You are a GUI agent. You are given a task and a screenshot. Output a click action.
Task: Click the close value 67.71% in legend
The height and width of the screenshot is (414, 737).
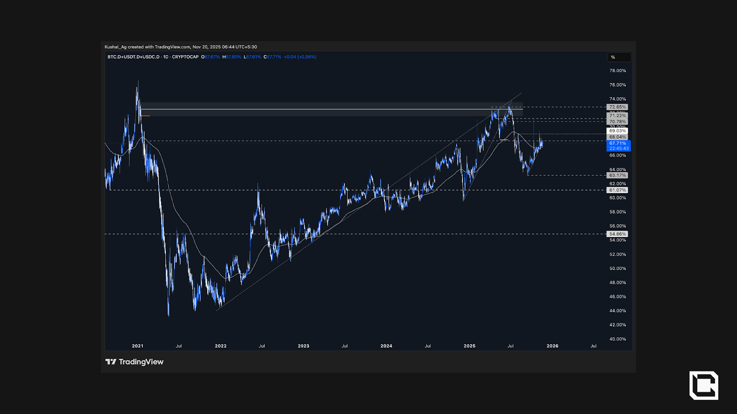pyautogui.click(x=274, y=57)
